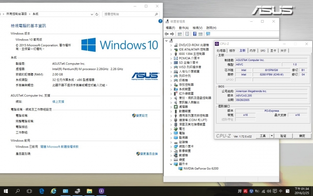Switch to Device Manager taskbar icon
The width and height of the screenshot is (313, 196).
[x=77, y=191]
